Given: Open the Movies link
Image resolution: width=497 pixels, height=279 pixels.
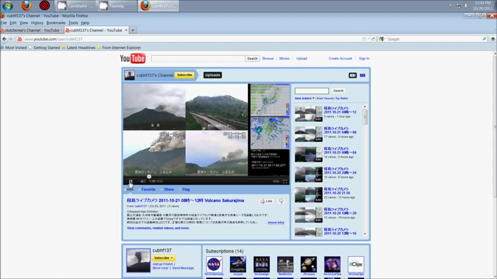Looking at the screenshot, I should point(285,59).
